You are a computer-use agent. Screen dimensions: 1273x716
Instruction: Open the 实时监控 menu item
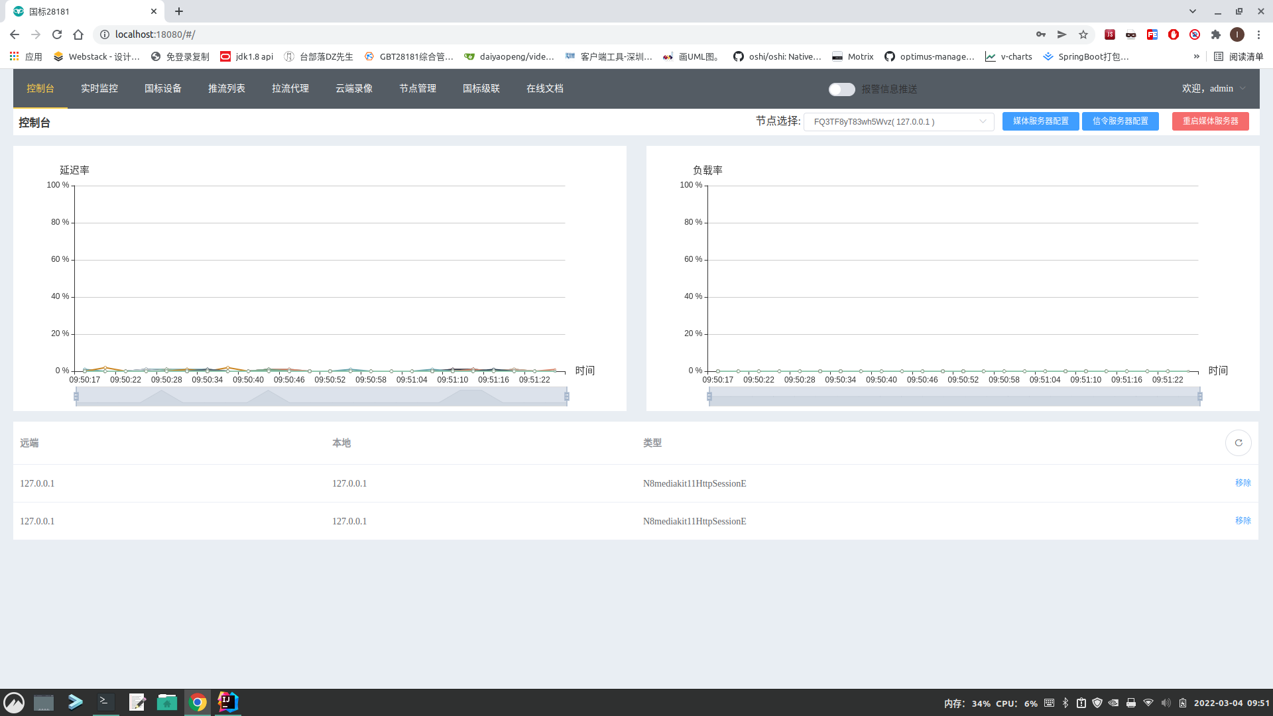click(x=99, y=89)
